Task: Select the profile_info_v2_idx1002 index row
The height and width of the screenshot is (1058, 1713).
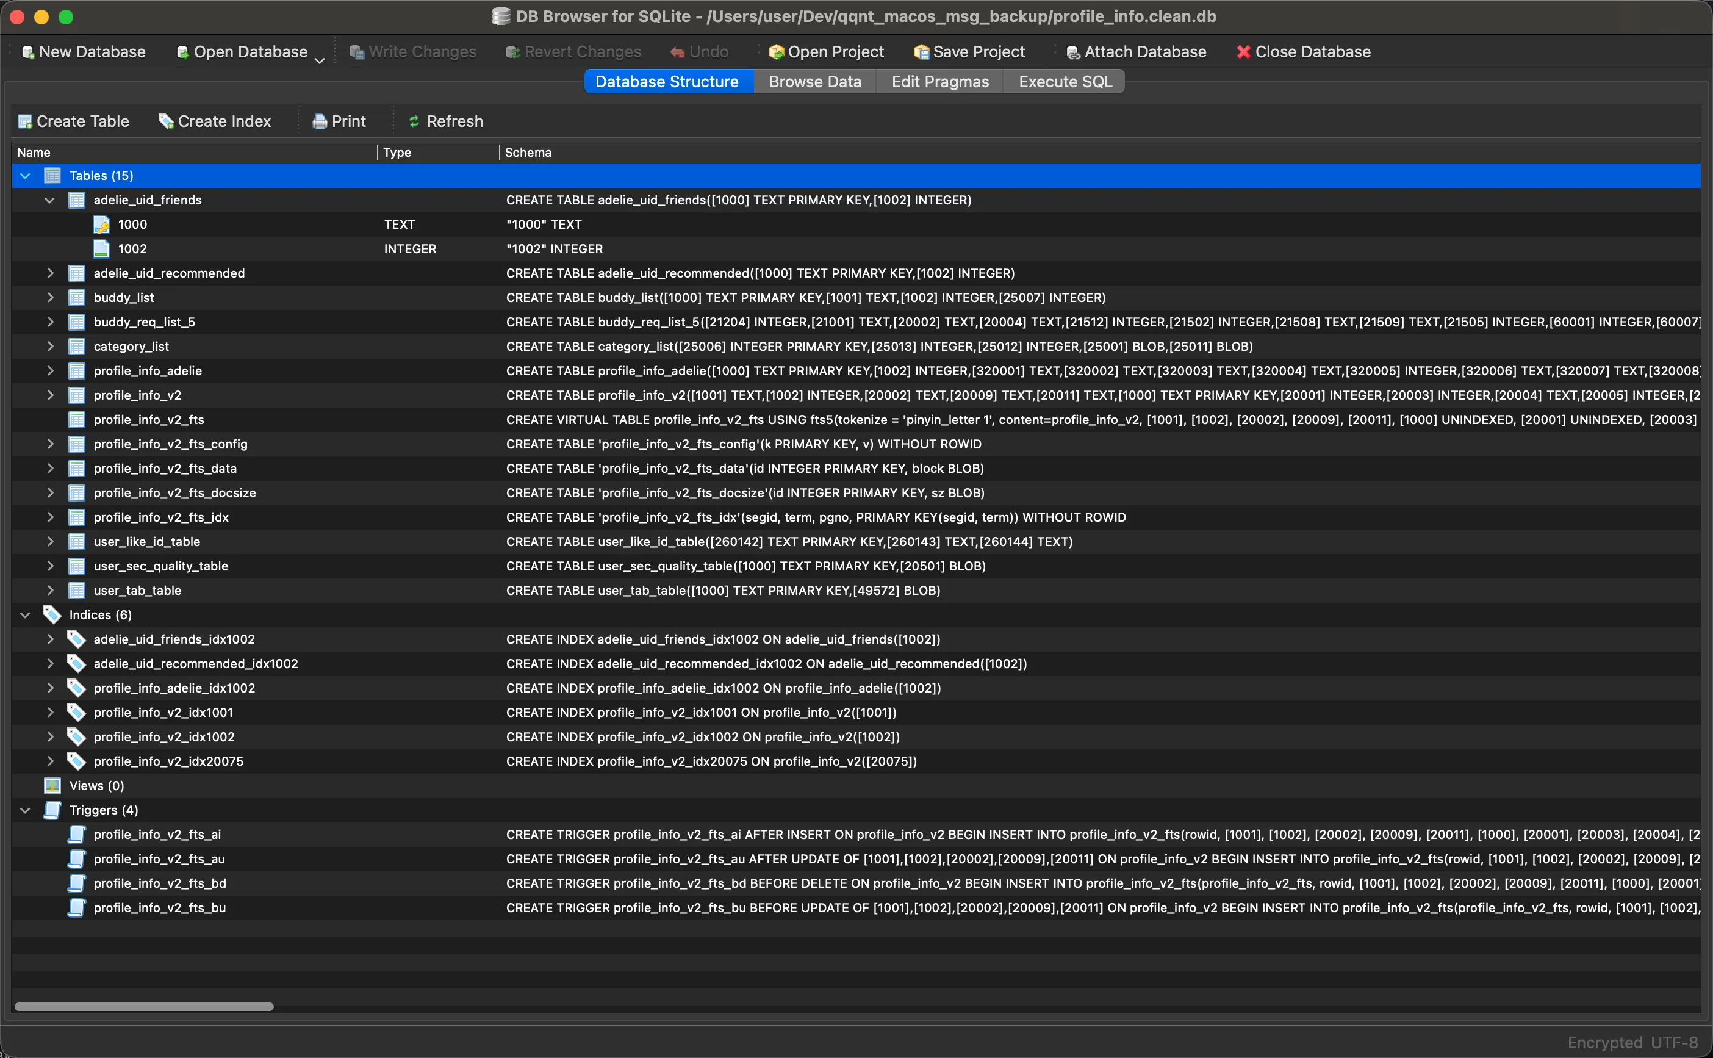Action: [856, 737]
